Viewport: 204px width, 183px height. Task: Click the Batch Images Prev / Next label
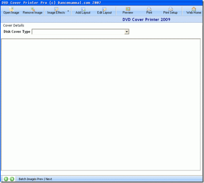coord(35,179)
